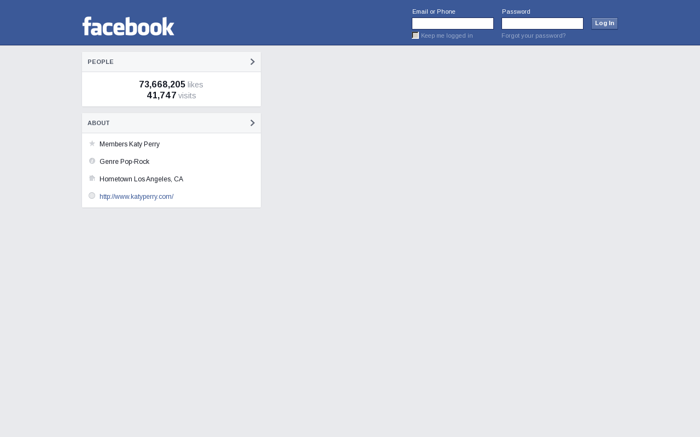Select the Members Katy Perry text

[x=130, y=144]
